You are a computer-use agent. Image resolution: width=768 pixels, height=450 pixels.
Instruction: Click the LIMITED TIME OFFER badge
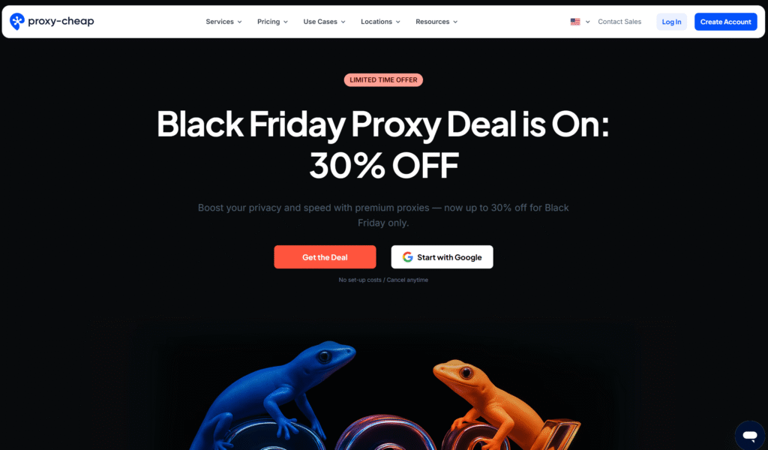pyautogui.click(x=383, y=79)
